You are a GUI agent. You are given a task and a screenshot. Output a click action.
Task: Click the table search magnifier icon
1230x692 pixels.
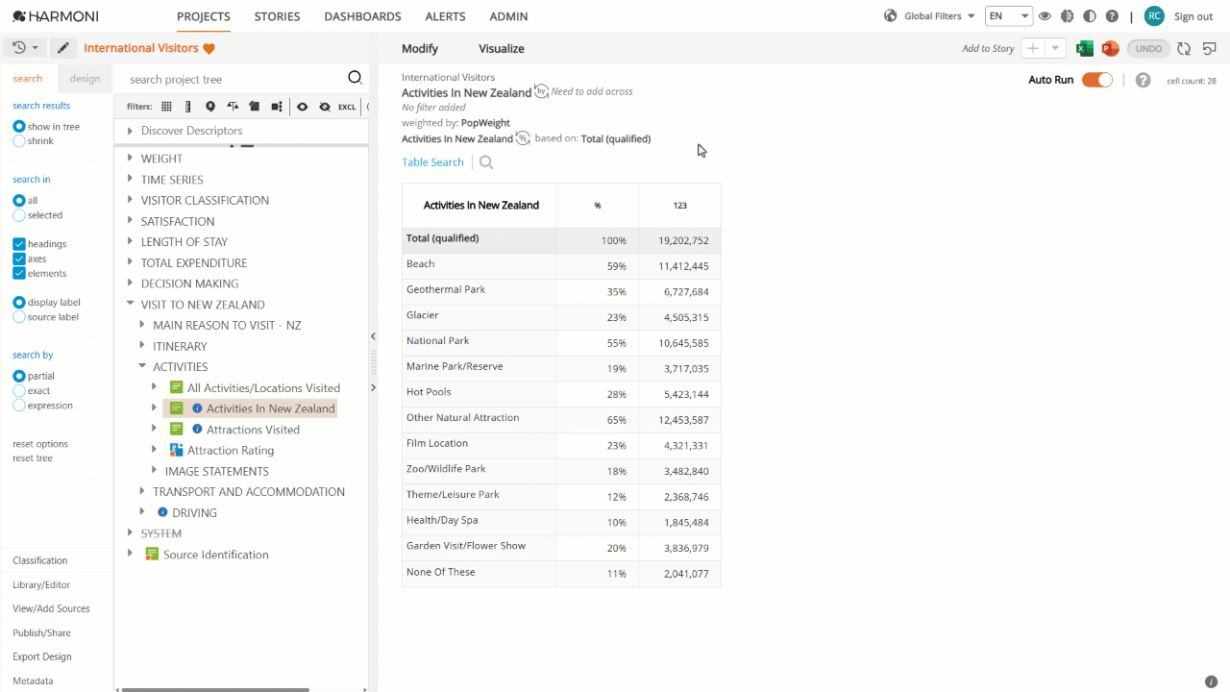[486, 162]
